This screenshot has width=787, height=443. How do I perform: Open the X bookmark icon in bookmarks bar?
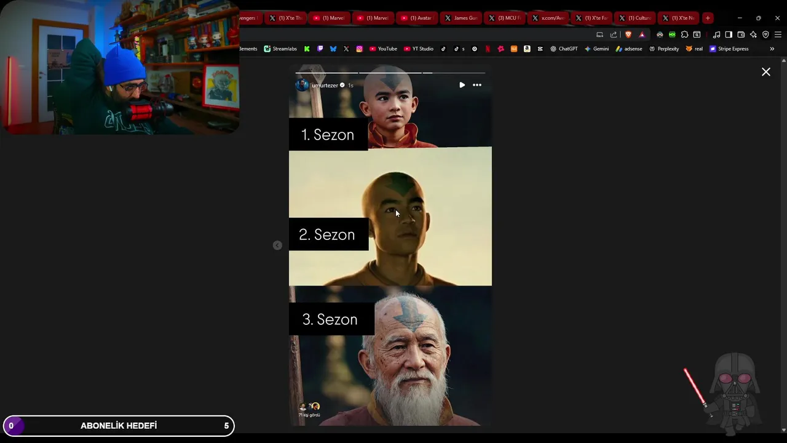[346, 49]
